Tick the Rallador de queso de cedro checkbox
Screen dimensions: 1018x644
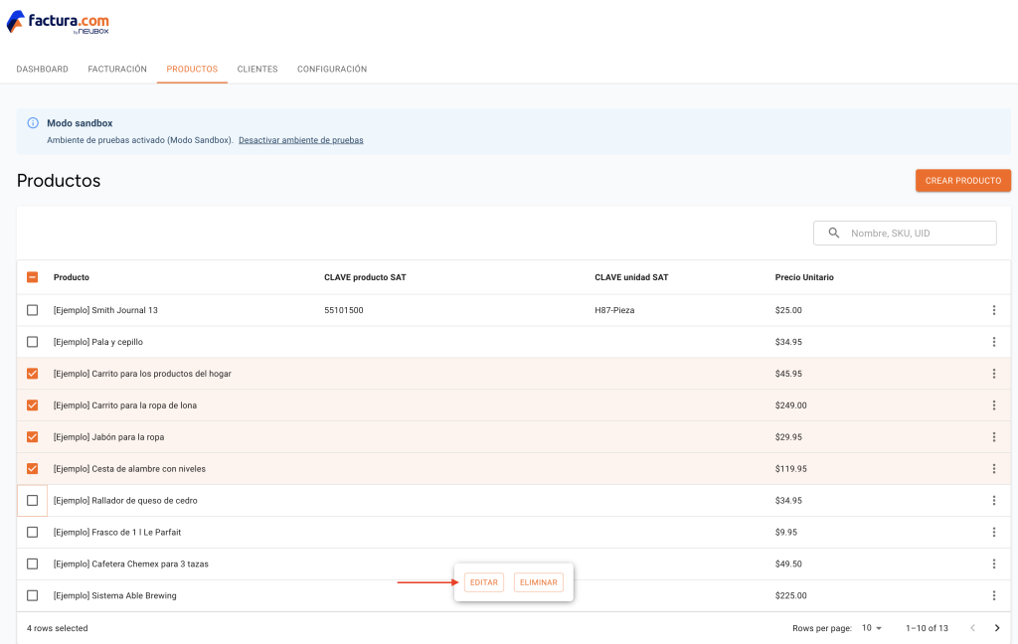33,501
